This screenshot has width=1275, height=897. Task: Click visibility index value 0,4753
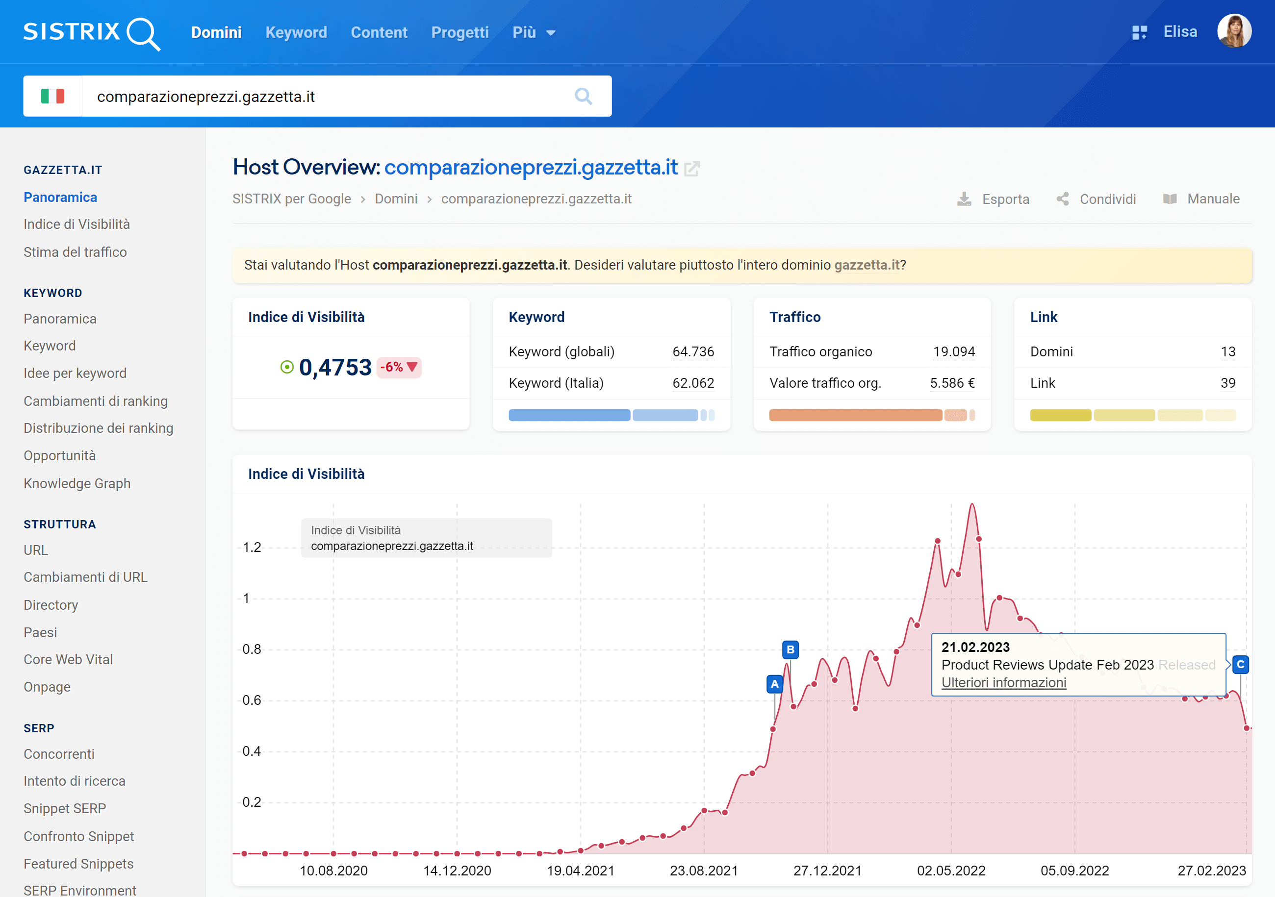click(335, 368)
